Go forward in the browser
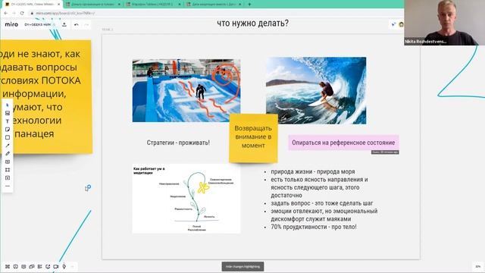This screenshot has width=485, height=273. pos(14,13)
